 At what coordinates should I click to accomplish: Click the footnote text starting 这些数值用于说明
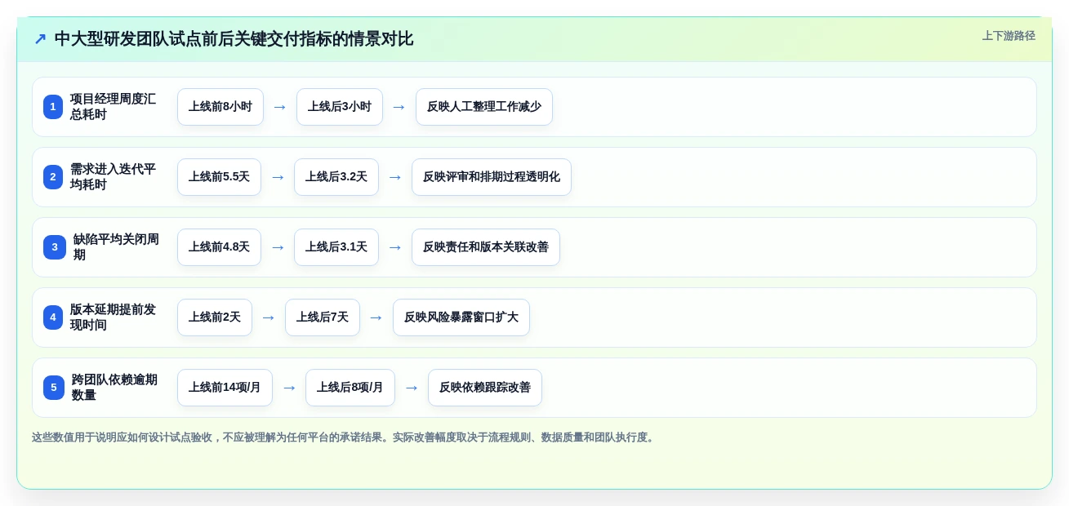[344, 437]
